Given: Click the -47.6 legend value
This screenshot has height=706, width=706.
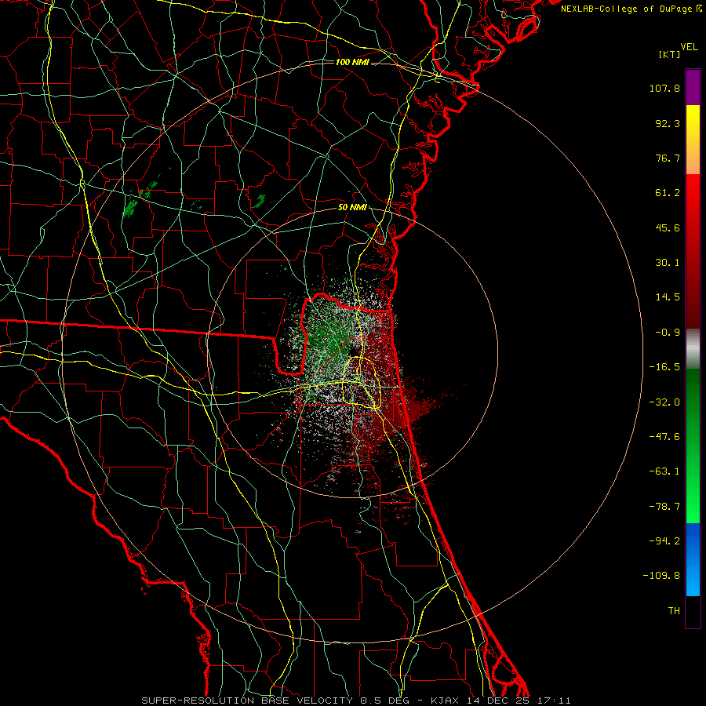Looking at the screenshot, I should 664,437.
